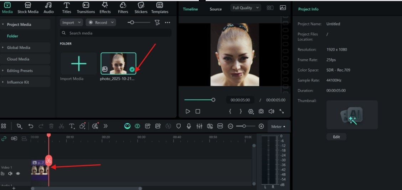This screenshot has height=190, width=402.
Task: Open the Stickers panel
Action: point(141,7)
